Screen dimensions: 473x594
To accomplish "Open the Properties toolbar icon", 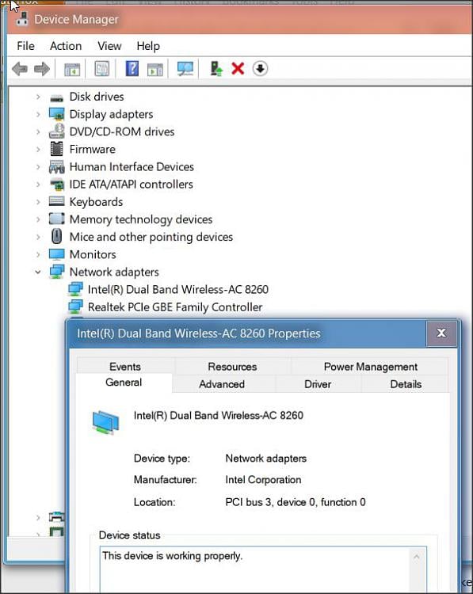I will (101, 69).
